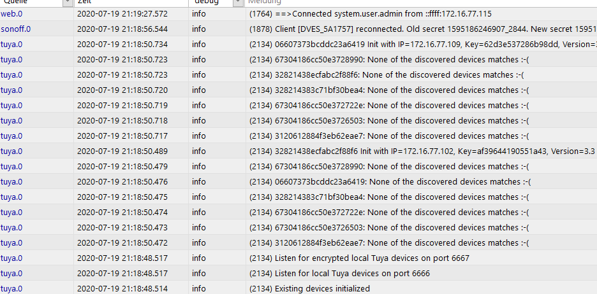Click '06607373bcddc23a6419: None of the discovered devices' message
The image size is (597, 294).
tap(390, 181)
